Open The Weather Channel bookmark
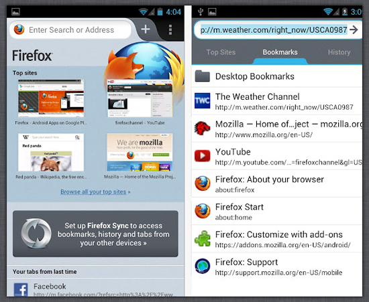Screen dimensions: 369x302 pyautogui.click(x=277, y=101)
